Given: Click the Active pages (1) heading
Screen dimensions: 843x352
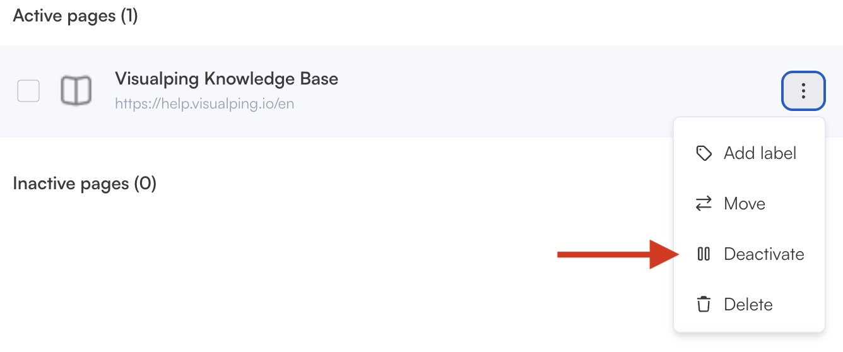Looking at the screenshot, I should click(75, 16).
